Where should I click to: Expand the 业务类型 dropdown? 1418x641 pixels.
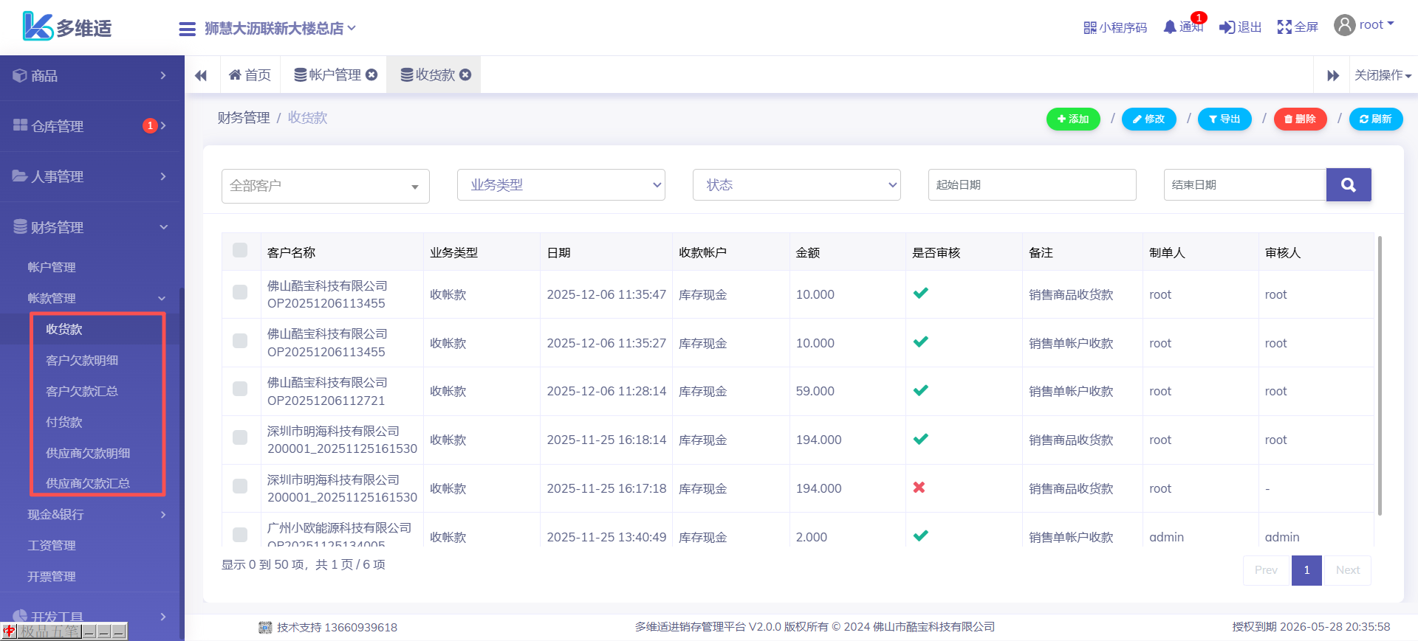[561, 185]
